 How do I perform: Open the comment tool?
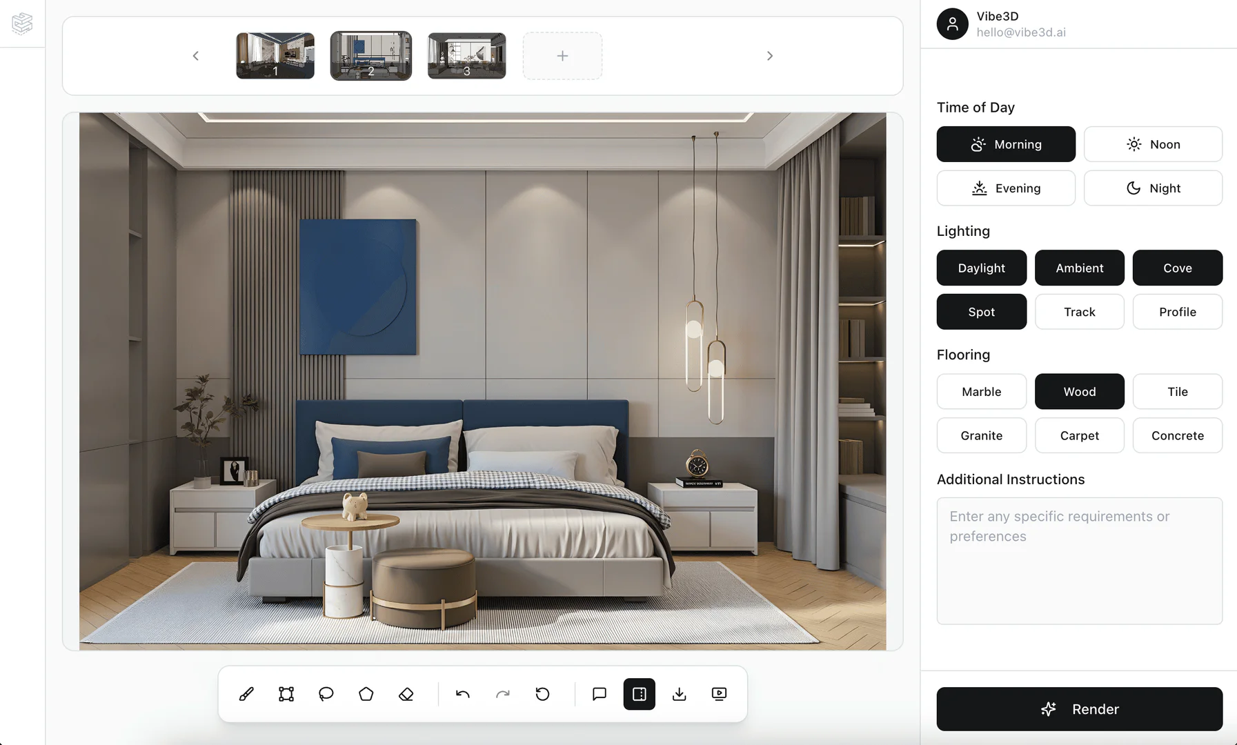(599, 694)
